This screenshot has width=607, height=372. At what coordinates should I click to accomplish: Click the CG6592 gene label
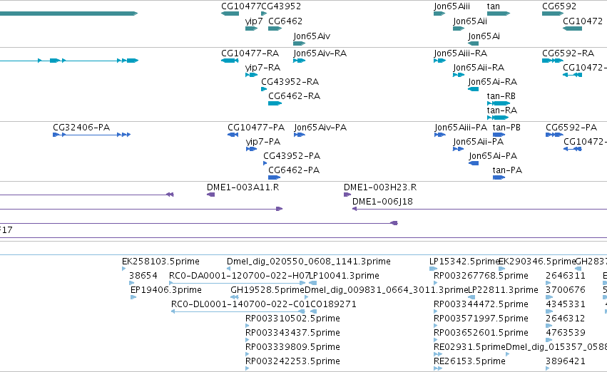[x=559, y=6]
